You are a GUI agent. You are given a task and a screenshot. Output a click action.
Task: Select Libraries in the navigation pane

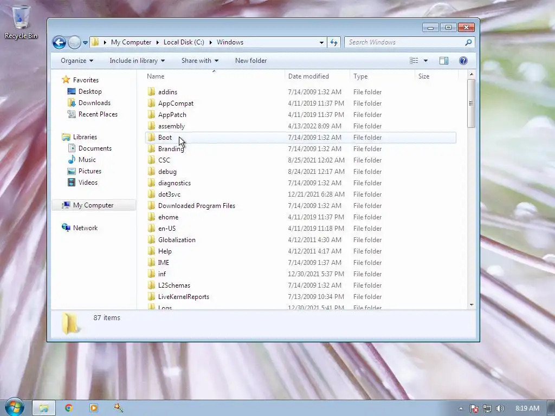(85, 137)
